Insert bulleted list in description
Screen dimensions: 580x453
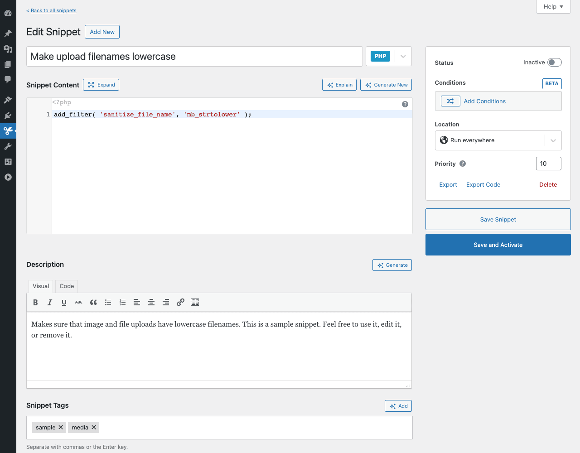click(108, 303)
